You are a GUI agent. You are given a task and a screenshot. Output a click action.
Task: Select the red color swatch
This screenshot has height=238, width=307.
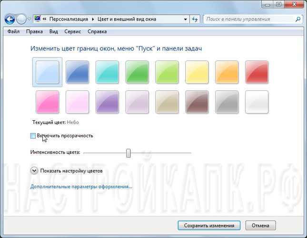[257, 72]
